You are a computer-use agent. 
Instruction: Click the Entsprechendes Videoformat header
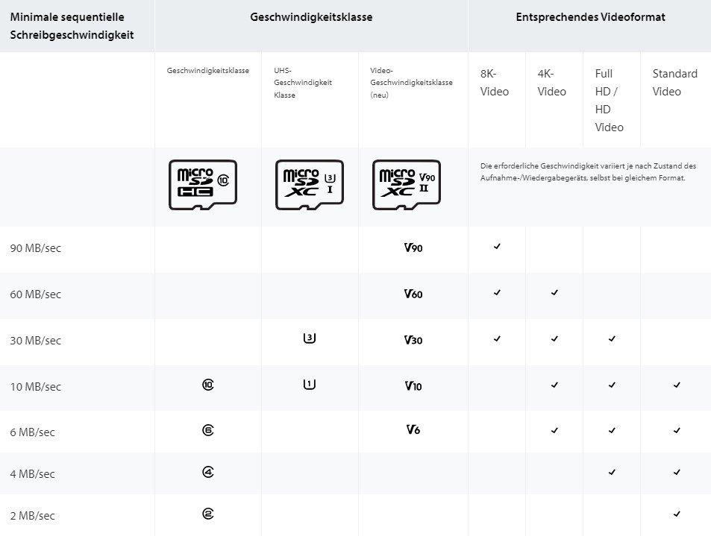(x=590, y=17)
